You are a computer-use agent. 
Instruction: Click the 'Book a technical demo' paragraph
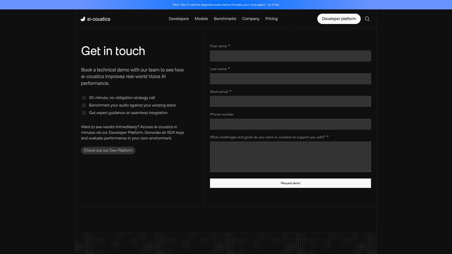point(132,77)
